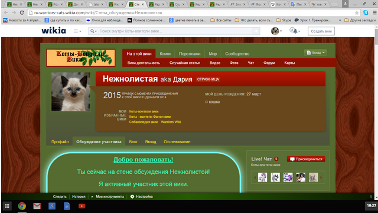The width and height of the screenshot is (378, 213).
Task: Open Коты - воители Фанон вики link
Action: [150, 117]
